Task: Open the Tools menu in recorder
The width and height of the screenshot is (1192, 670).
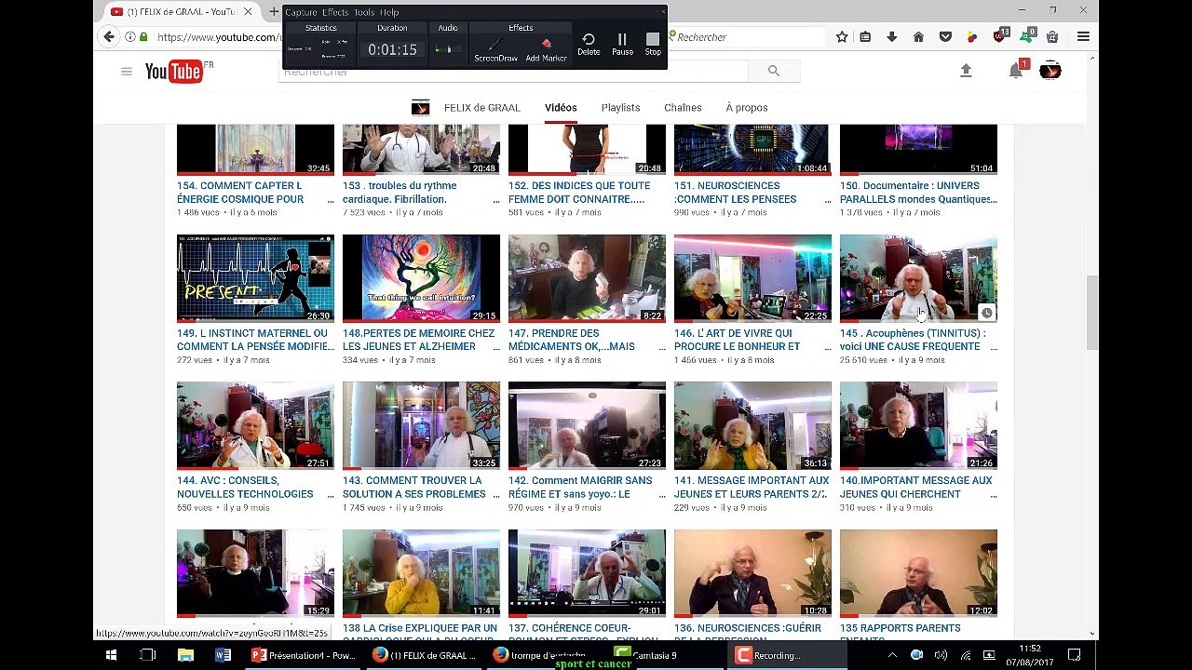Action: coord(364,12)
